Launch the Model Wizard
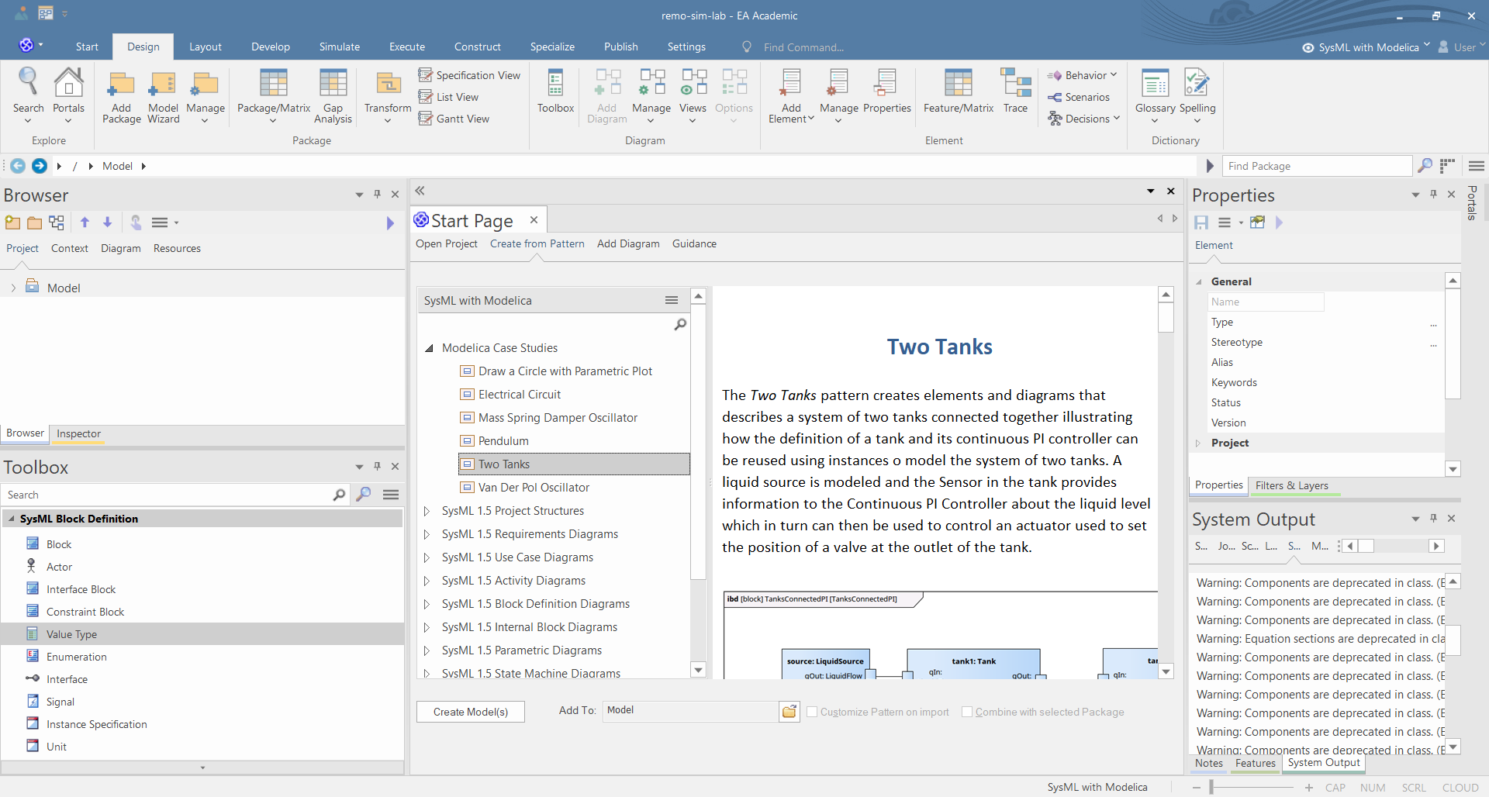1489x797 pixels. tap(163, 96)
